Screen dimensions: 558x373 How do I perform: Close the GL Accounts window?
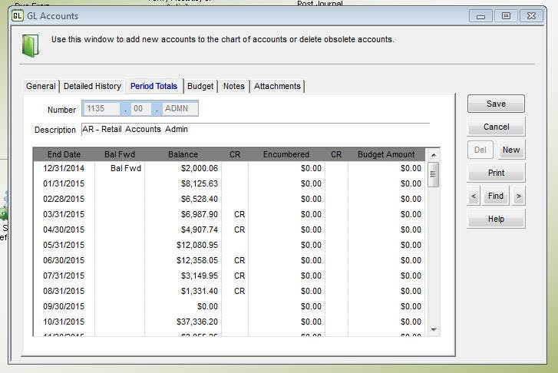point(531,16)
